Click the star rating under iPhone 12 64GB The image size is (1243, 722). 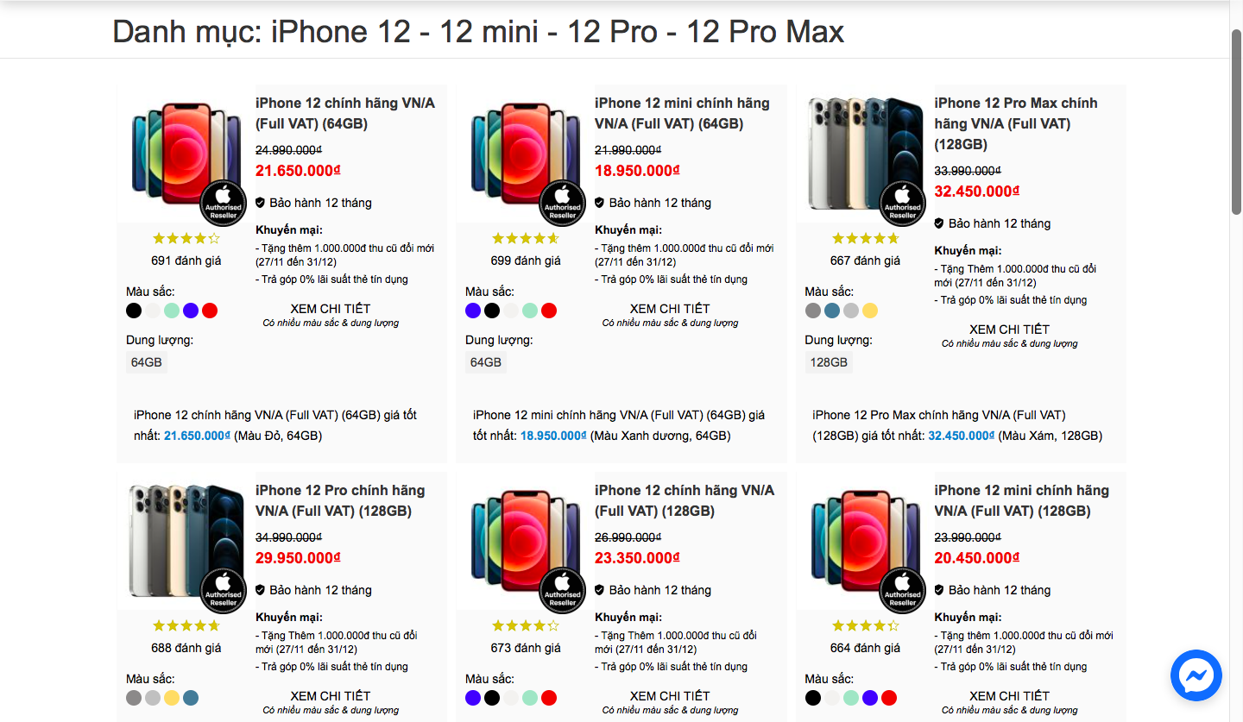click(x=186, y=238)
